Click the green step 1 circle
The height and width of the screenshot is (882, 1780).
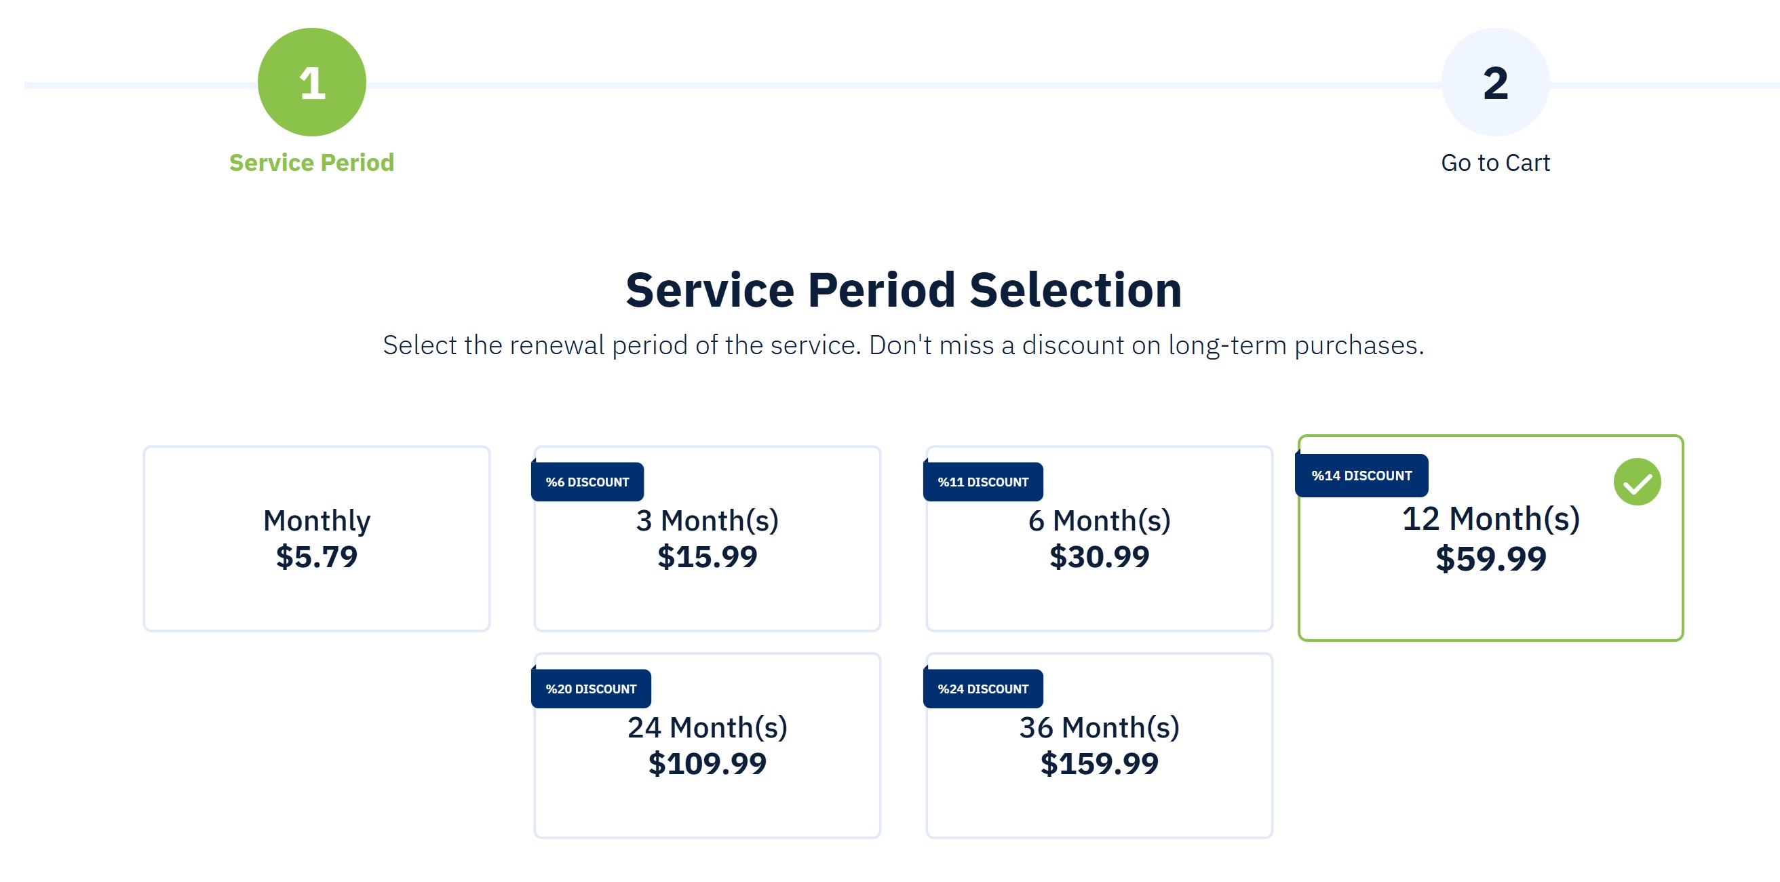pos(311,82)
